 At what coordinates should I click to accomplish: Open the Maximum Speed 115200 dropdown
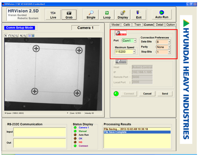[x=134, y=52]
